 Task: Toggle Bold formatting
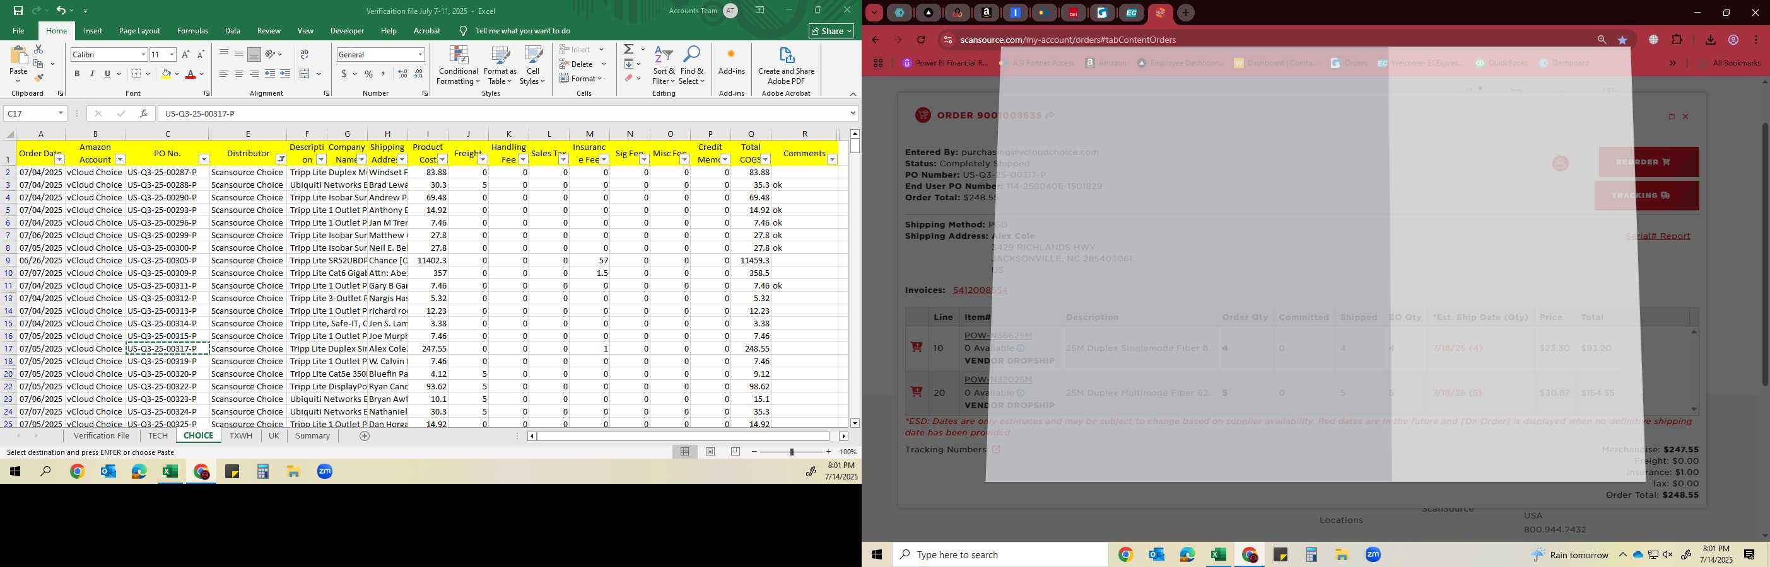77,74
